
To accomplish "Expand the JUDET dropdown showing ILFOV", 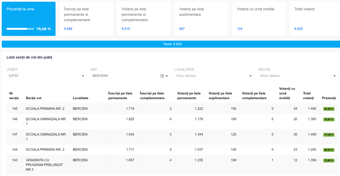I will [83, 76].
